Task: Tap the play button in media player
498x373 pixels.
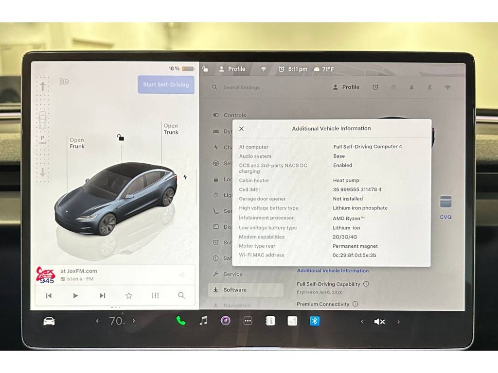Action: point(75,296)
